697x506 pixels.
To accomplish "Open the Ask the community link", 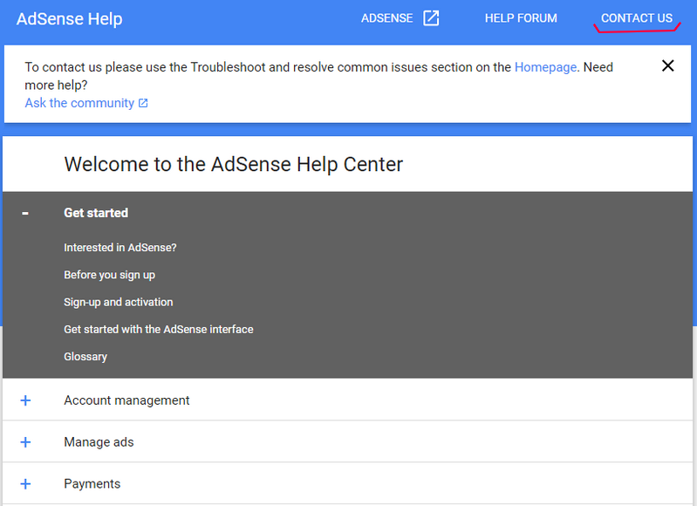I will [x=79, y=103].
